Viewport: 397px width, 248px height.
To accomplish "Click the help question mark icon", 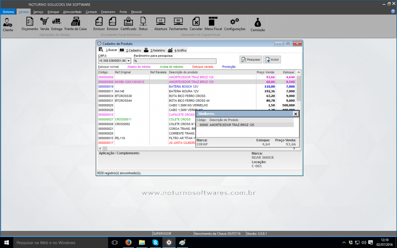I will (393, 11).
